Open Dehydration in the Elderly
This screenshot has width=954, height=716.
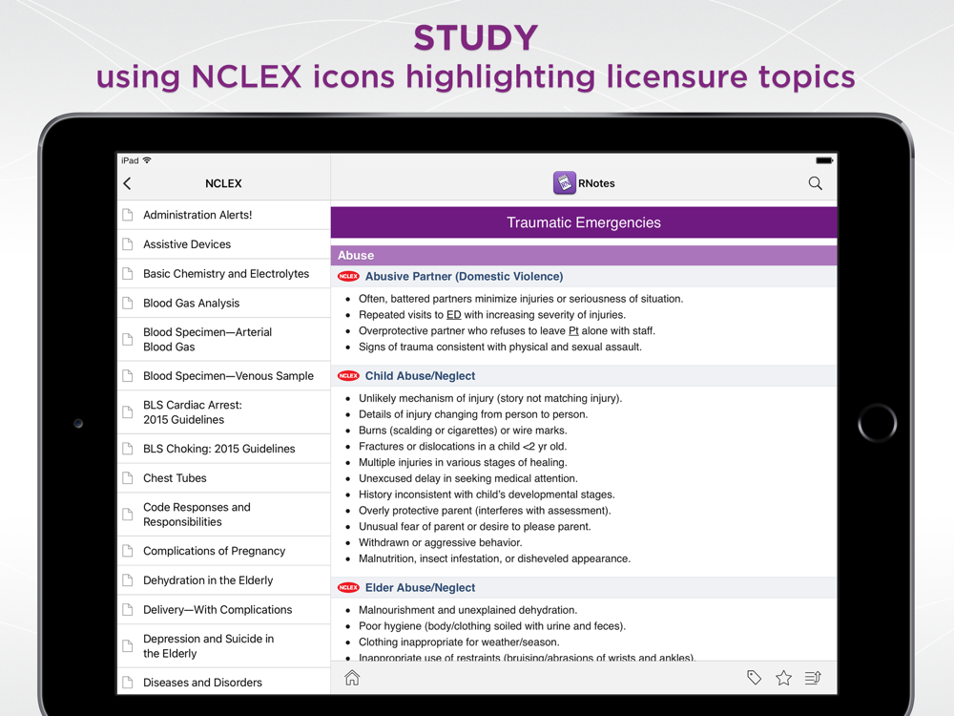[224, 580]
